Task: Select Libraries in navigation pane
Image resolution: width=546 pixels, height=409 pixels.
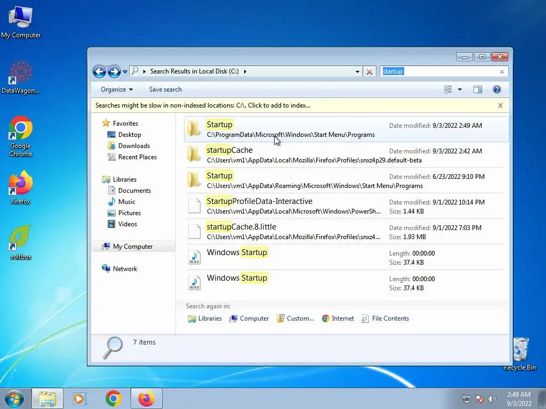Action: 119,179
